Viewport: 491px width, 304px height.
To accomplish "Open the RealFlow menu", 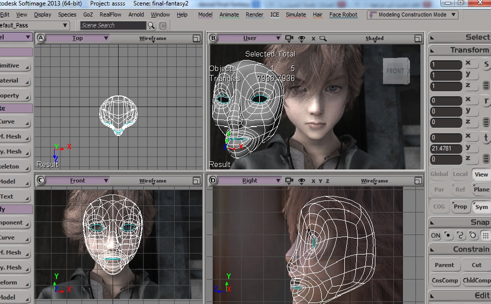I will point(111,14).
